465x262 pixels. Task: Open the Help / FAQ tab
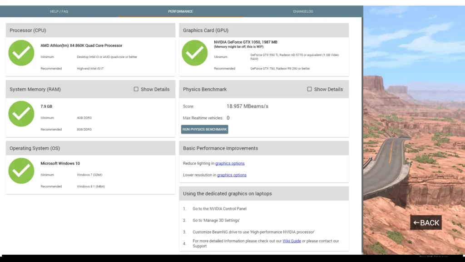[59, 11]
